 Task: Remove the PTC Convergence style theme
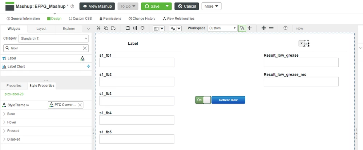point(80,105)
